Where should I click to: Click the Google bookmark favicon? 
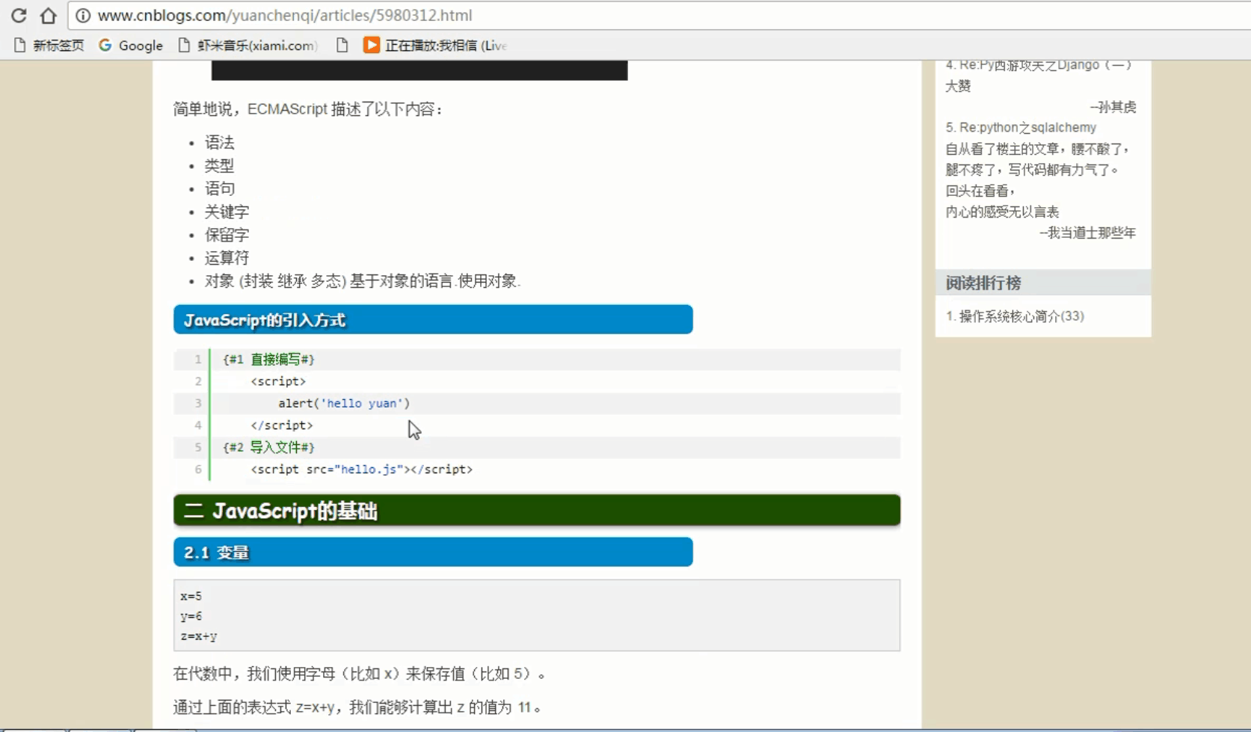click(x=105, y=46)
